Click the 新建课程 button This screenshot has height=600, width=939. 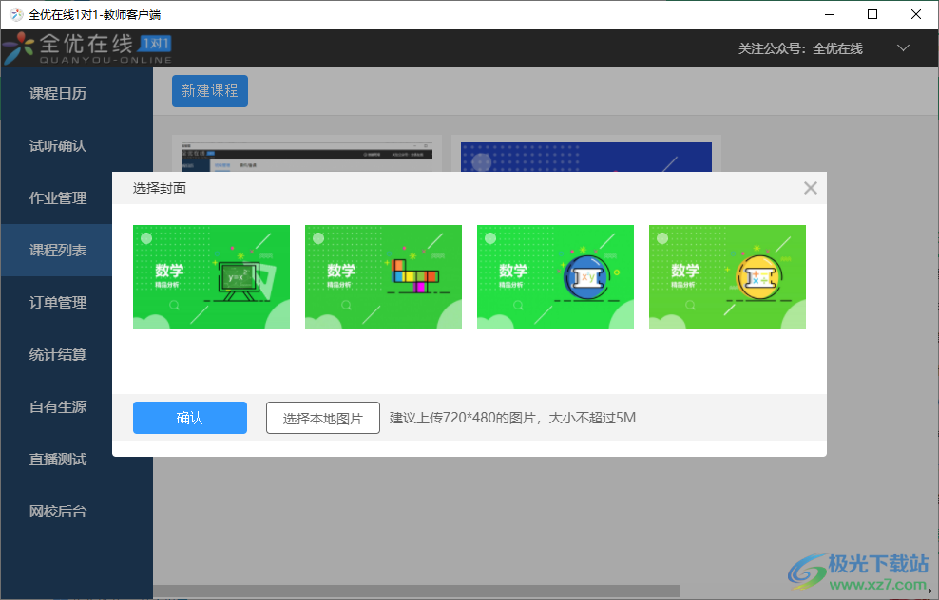[209, 91]
